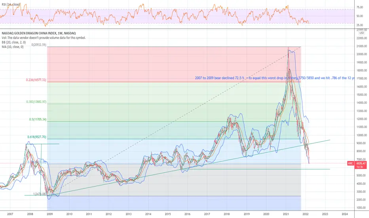369x218 pixels.
Task: Click the 1d 3h bar countdown label
Action: click(x=360, y=167)
